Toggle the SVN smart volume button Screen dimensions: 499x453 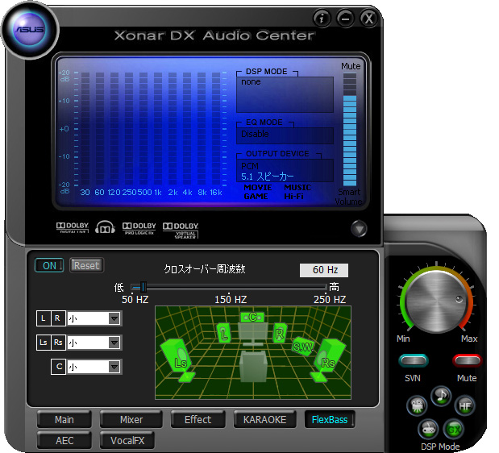[413, 360]
